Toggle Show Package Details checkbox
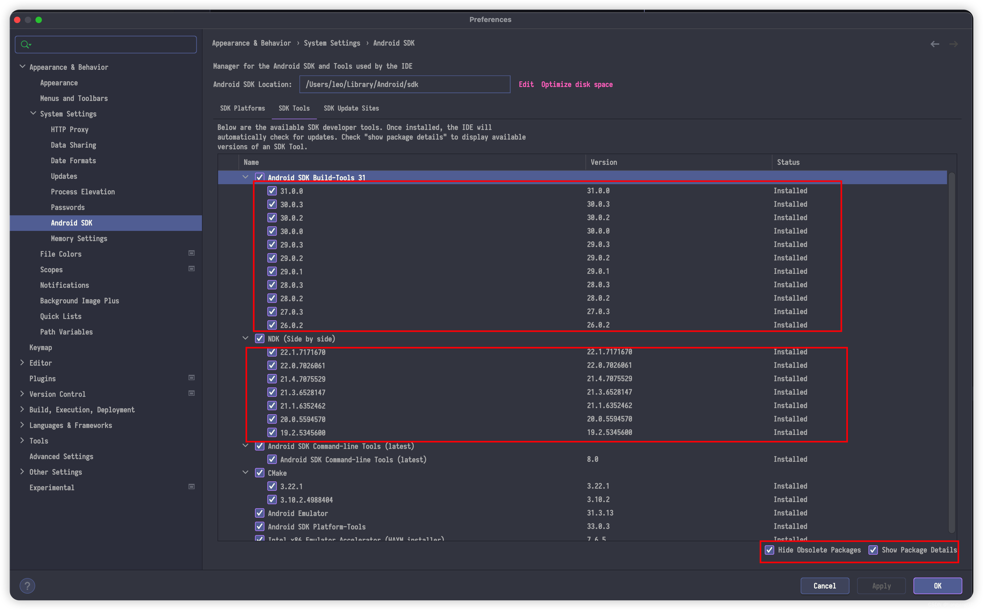This screenshot has height=610, width=983. tap(873, 550)
